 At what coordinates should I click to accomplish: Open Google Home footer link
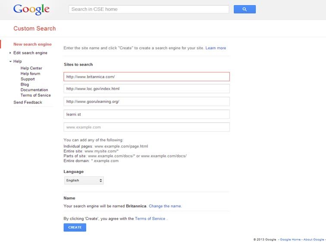(290, 239)
